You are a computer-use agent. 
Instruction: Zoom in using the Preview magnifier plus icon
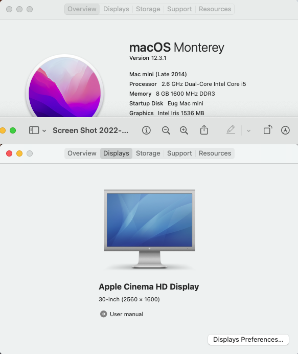[184, 130]
